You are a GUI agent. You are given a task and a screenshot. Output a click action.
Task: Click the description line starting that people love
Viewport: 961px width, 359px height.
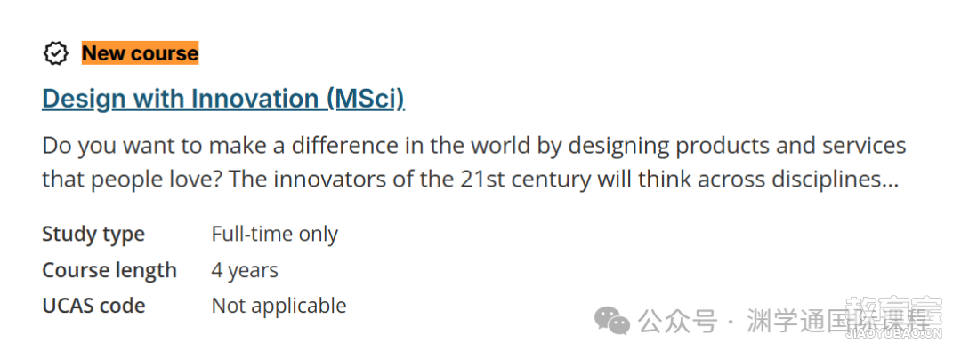(x=470, y=179)
